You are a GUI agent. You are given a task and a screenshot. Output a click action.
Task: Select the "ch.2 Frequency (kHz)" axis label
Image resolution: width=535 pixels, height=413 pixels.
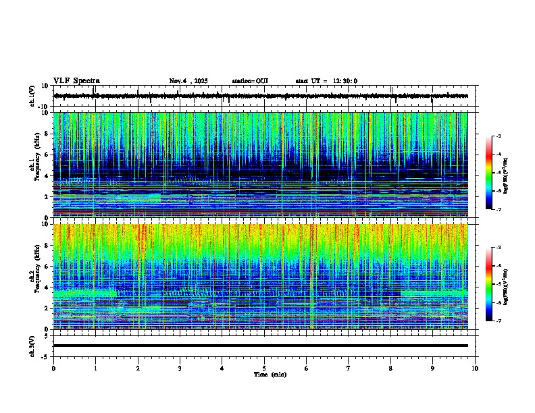tap(36, 268)
